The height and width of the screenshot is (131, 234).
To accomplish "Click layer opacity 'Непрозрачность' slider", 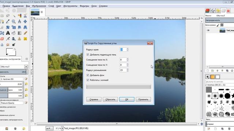I will 220,20.
